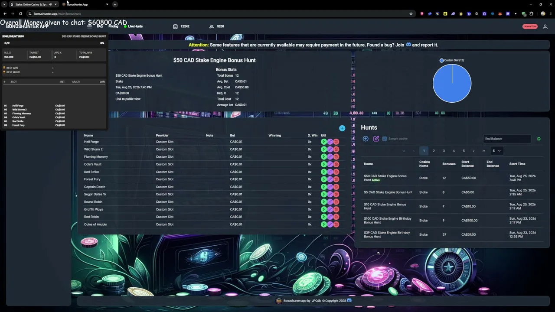555x312 pixels.
Task: Select the active $50 CAD hunt row
Action: [452, 178]
